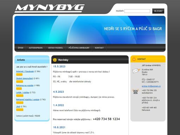Click the telephone icon in contact panel
The width and height of the screenshot is (180, 135).
click(x=135, y=91)
